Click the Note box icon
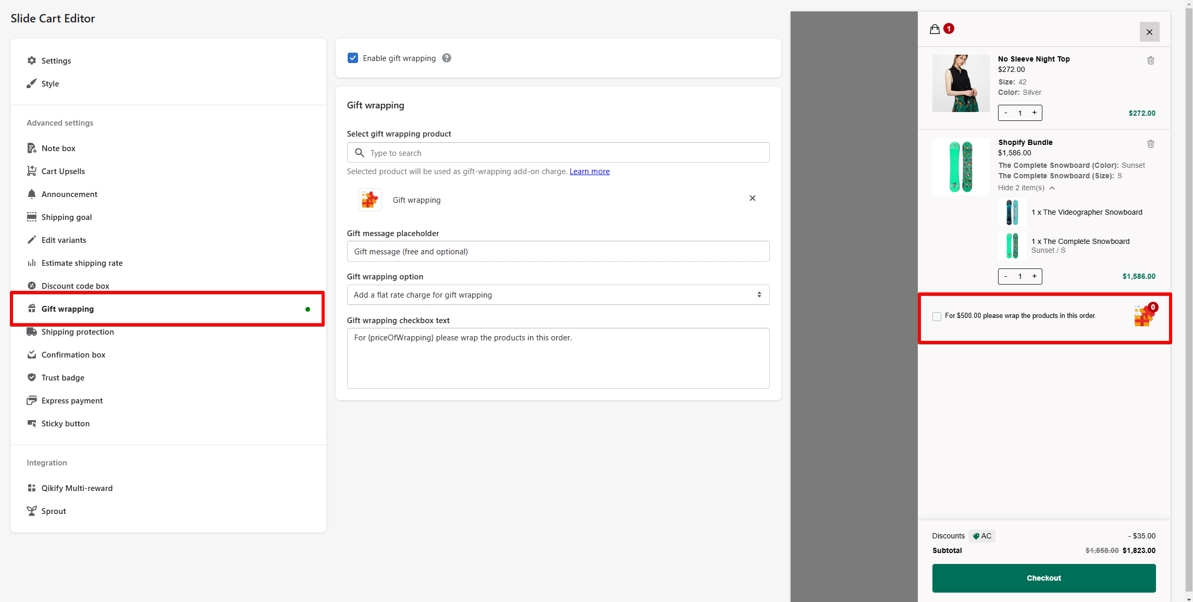 32,148
